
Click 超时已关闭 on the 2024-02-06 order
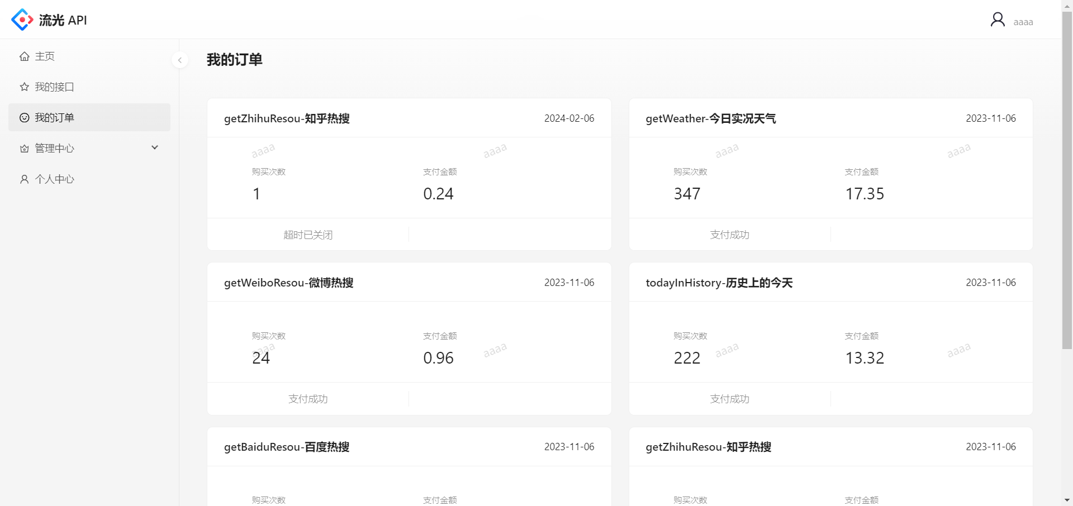pos(308,235)
